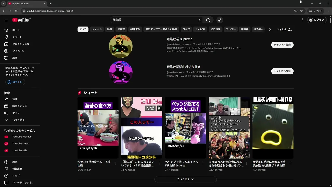The height and width of the screenshot is (187, 332).
Task: Open more options for 【横山緑】この人って short
Action: pos(159,163)
